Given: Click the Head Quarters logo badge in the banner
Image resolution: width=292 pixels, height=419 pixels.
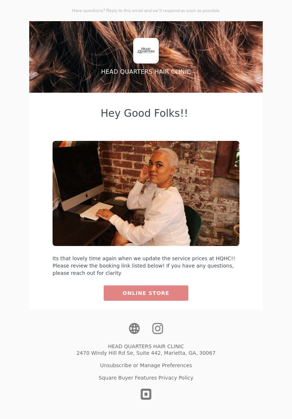Looking at the screenshot, I should (x=146, y=51).
